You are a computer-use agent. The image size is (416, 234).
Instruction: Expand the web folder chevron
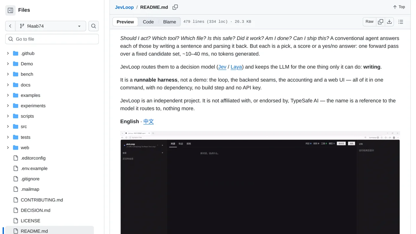pyautogui.click(x=8, y=148)
